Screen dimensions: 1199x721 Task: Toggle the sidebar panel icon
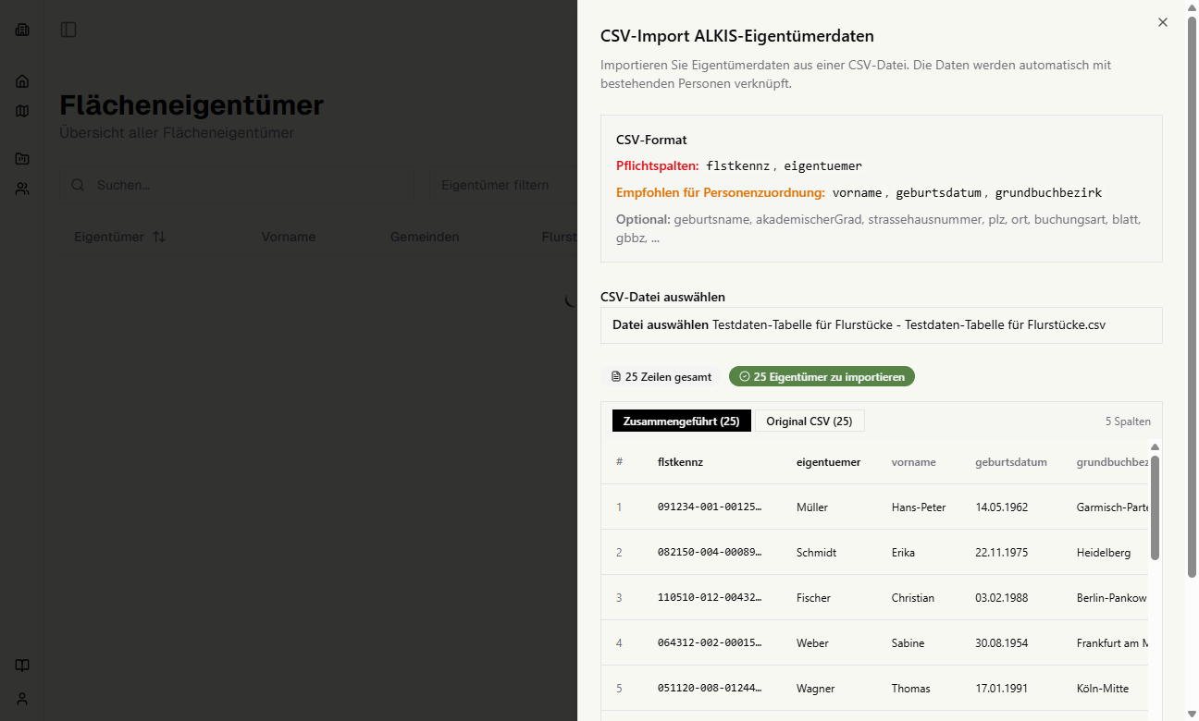pyautogui.click(x=68, y=30)
